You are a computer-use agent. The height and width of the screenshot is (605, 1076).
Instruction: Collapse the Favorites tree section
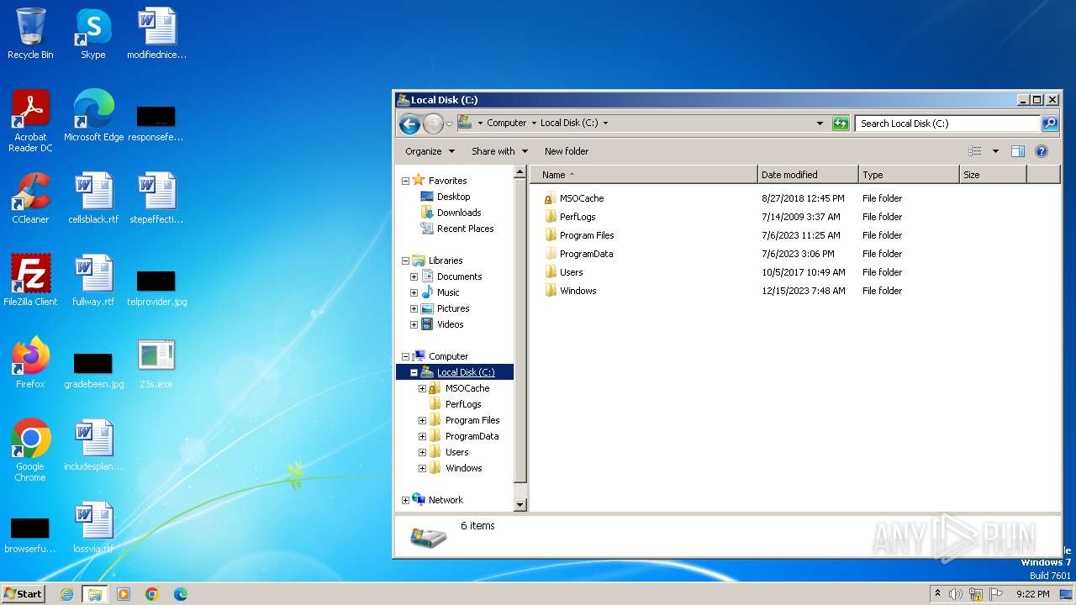pos(405,181)
